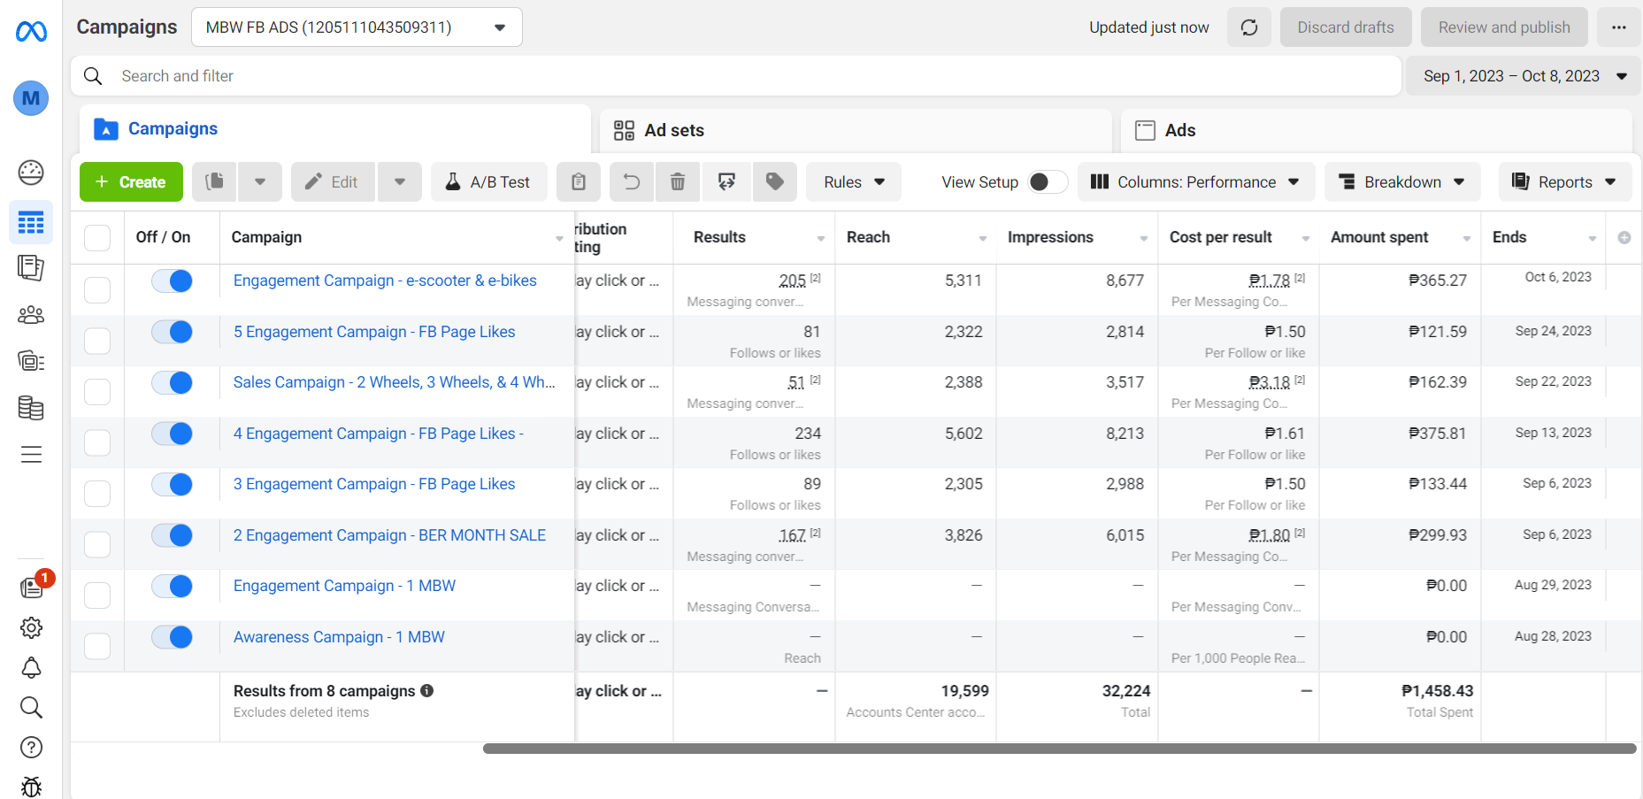Screen dimensions: 1643x799
Task: Click the Undo arrow toolbar icon
Action: [632, 182]
